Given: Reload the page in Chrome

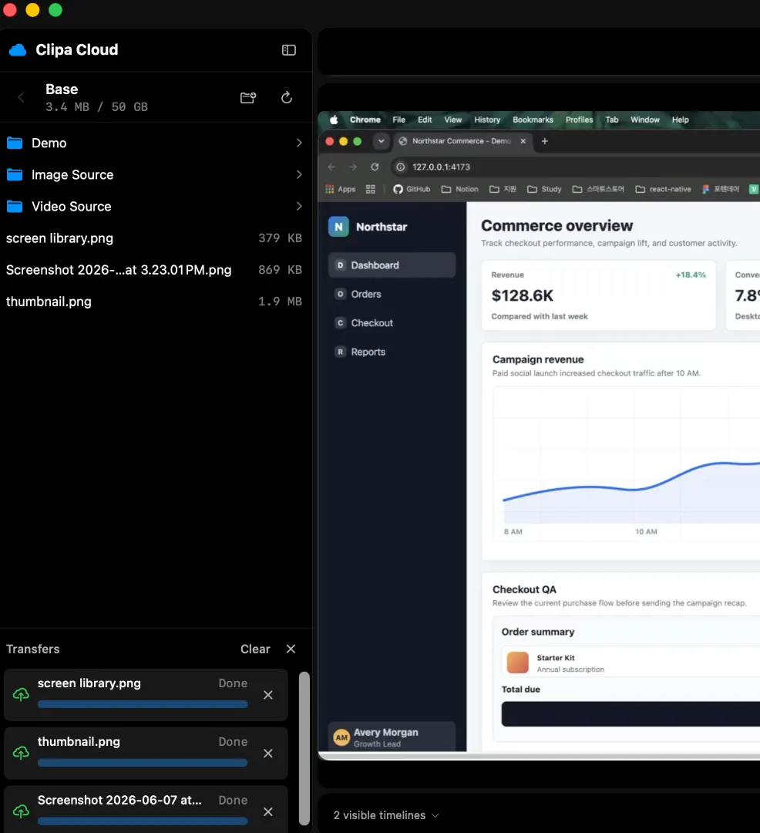Looking at the screenshot, I should tap(375, 167).
